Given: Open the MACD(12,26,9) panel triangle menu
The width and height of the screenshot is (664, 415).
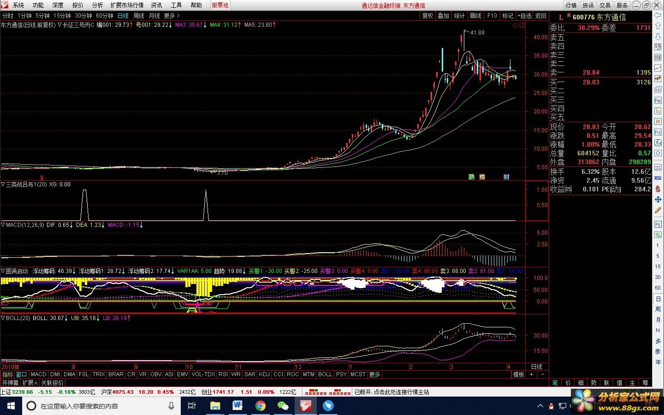Looking at the screenshot, I should tap(3, 225).
